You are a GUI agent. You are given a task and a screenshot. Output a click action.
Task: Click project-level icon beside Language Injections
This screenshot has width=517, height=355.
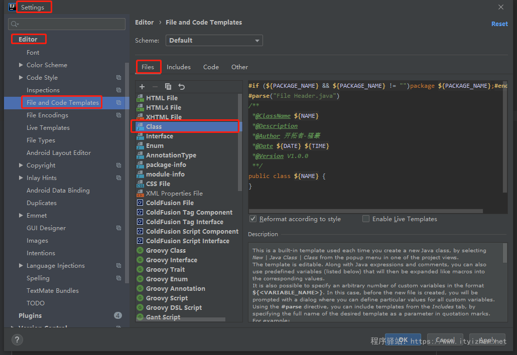[118, 265]
